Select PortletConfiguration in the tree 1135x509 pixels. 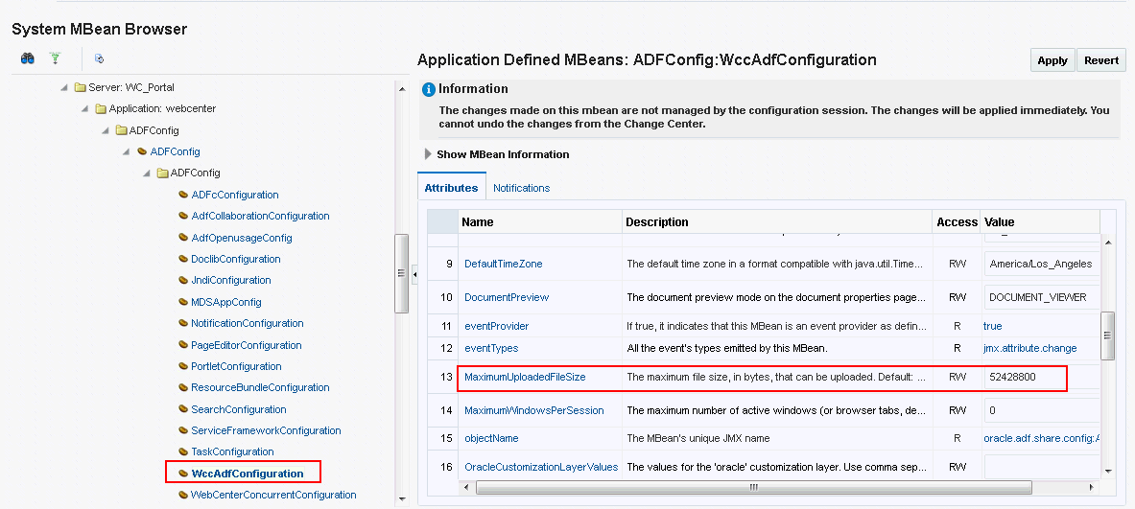point(236,366)
